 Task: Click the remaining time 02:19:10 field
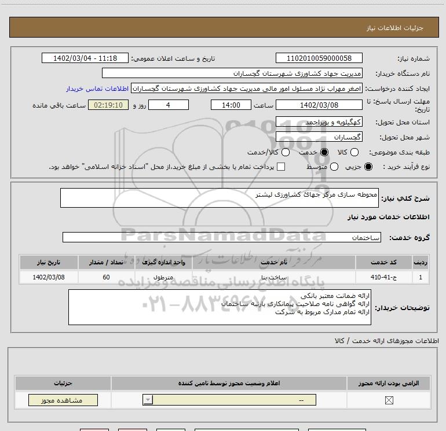pyautogui.click(x=108, y=105)
